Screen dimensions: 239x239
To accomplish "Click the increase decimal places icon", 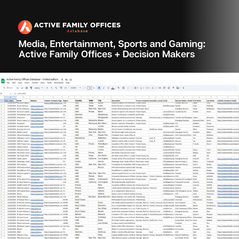I will (61, 88).
